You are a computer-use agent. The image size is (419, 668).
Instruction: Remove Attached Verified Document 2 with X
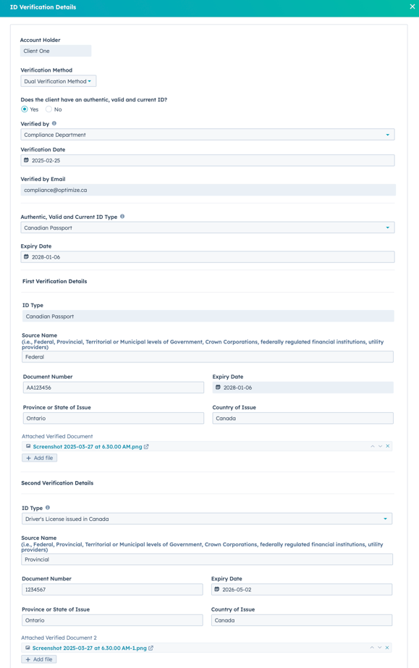coord(387,648)
